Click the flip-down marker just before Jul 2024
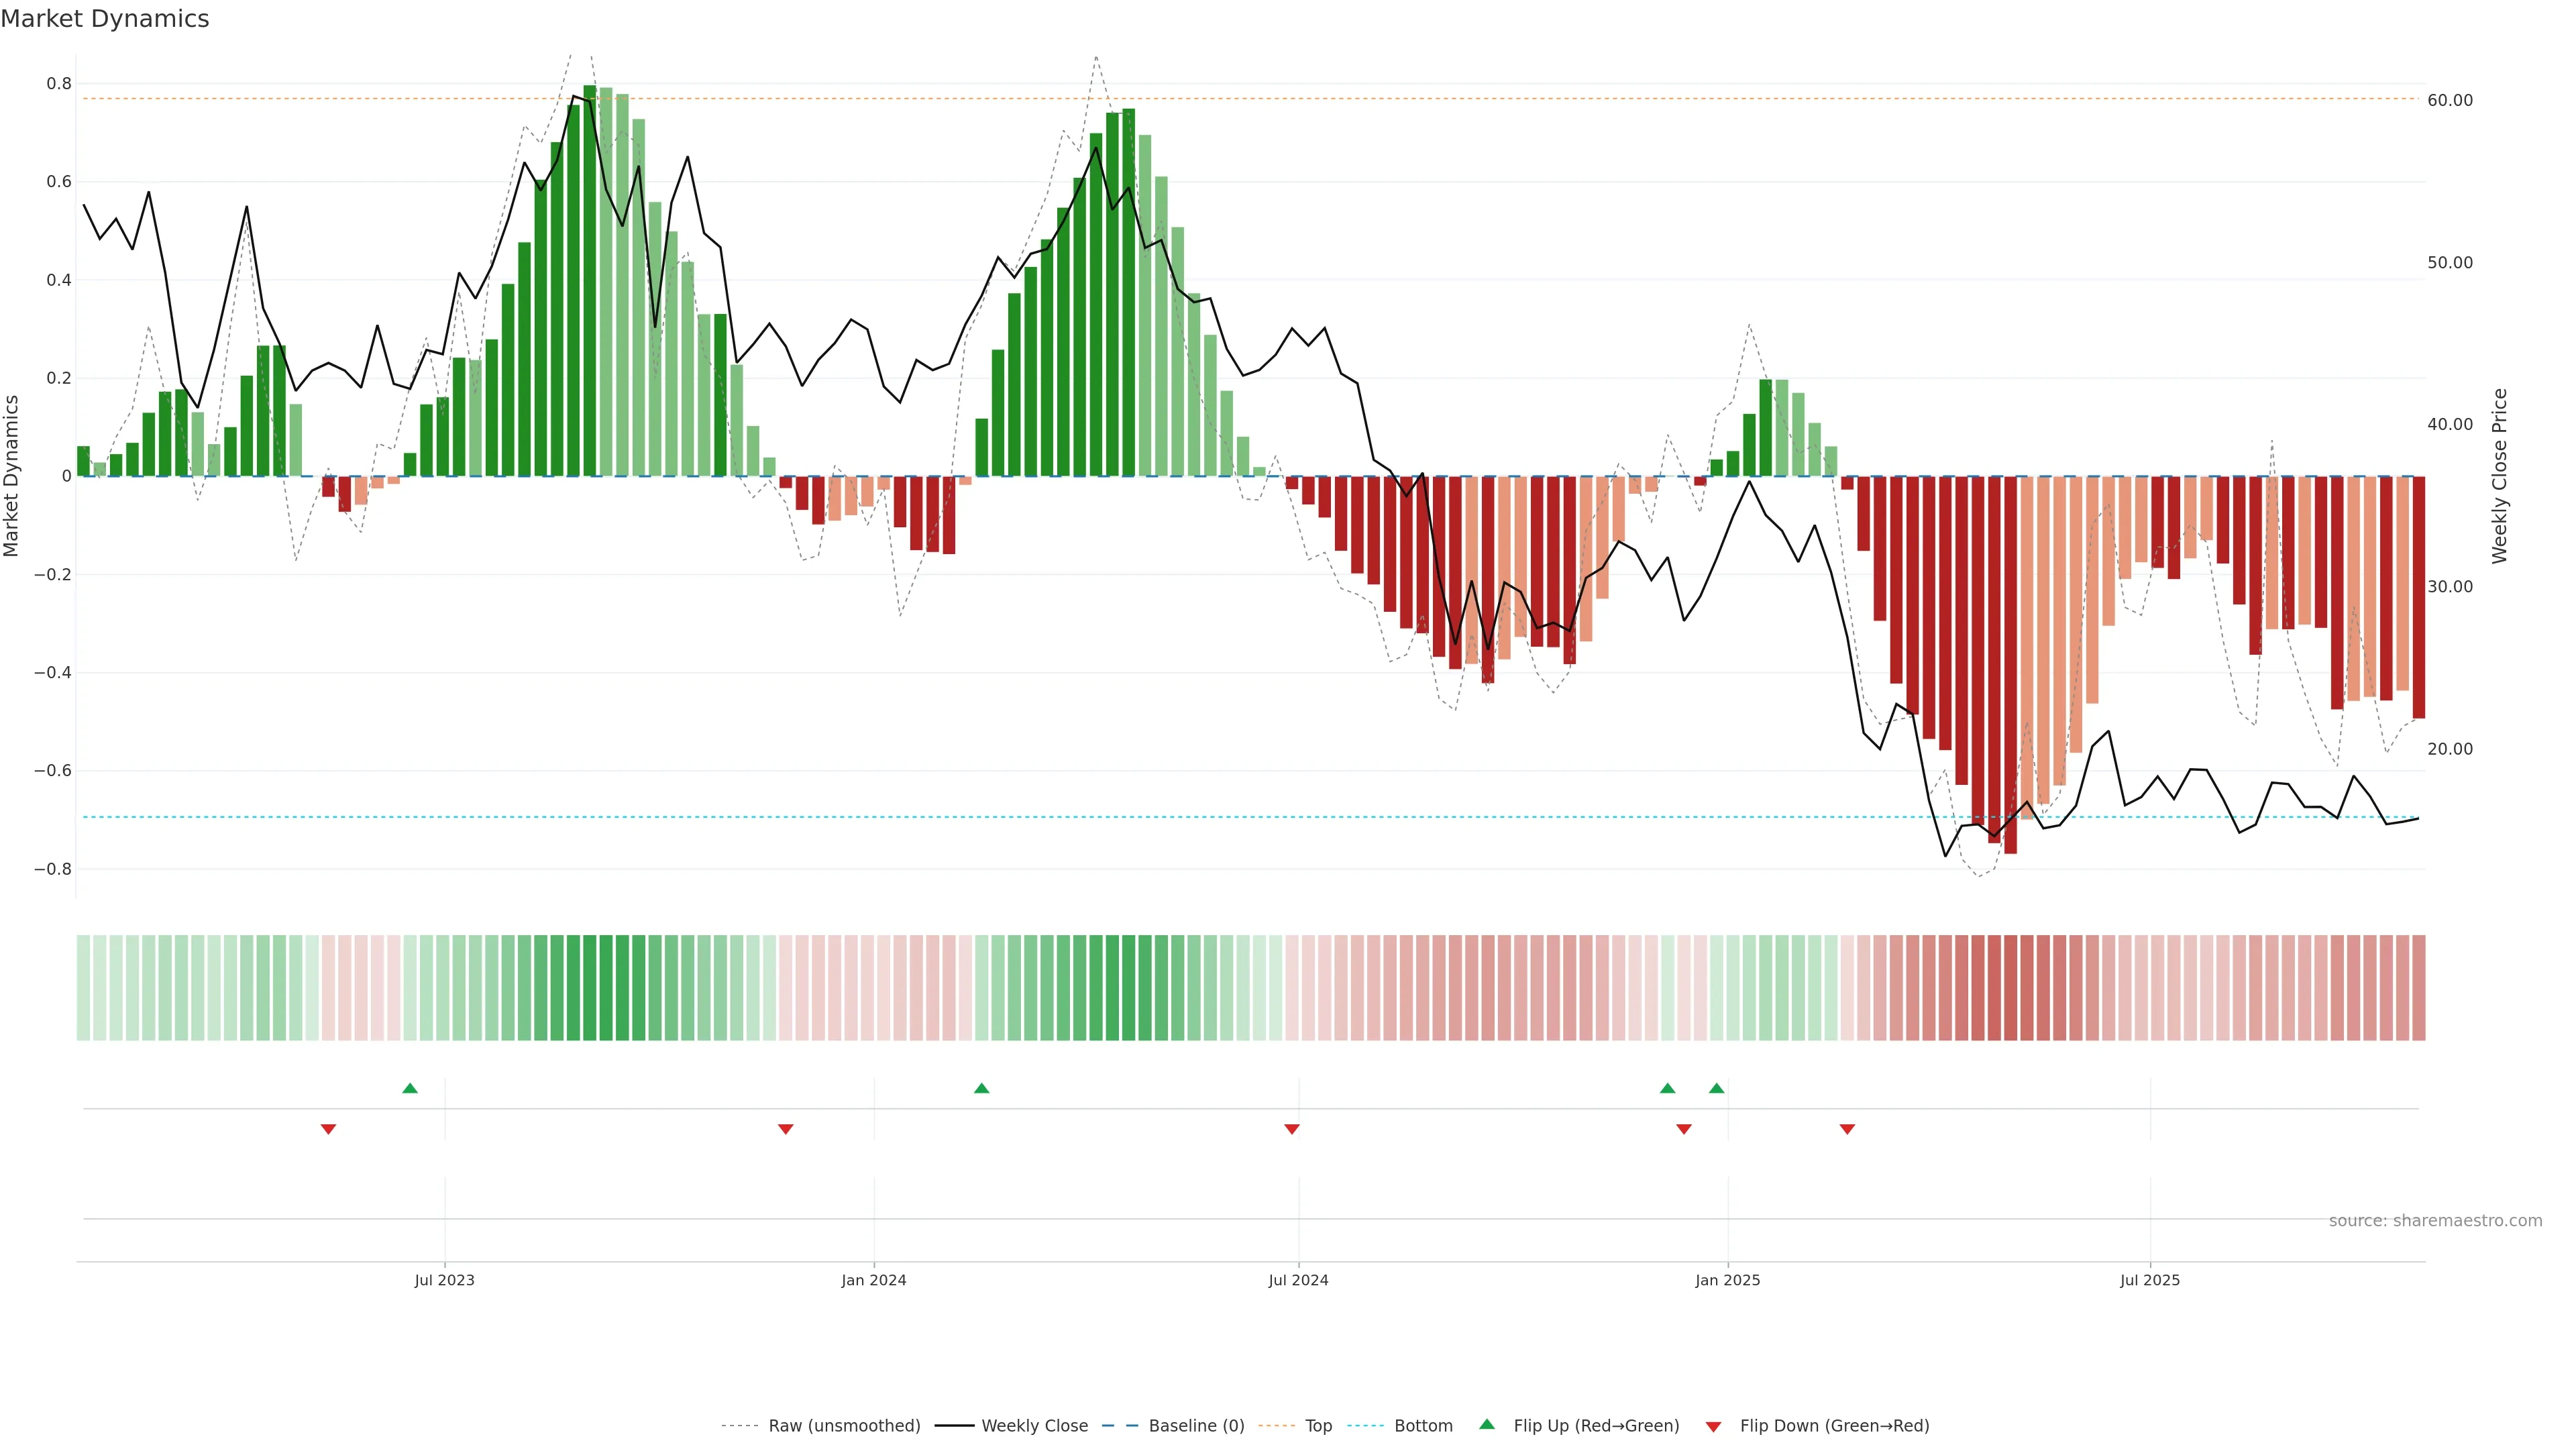Viewport: 2576px width, 1449px height. tap(1291, 1129)
